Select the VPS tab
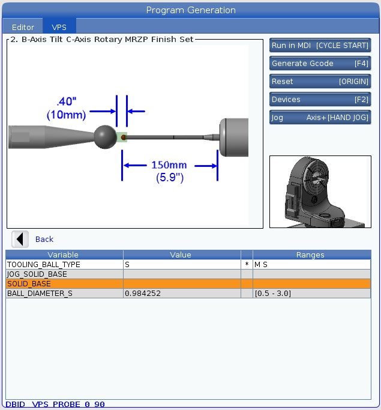The width and height of the screenshot is (381, 410). [59, 27]
